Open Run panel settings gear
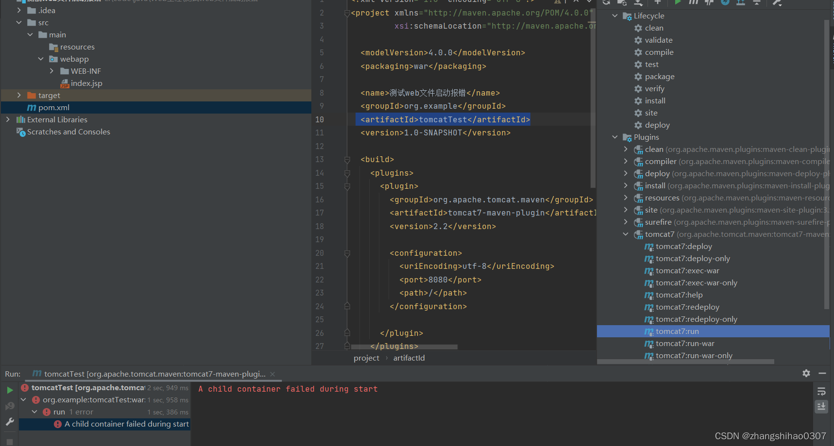834x446 pixels. tap(806, 373)
